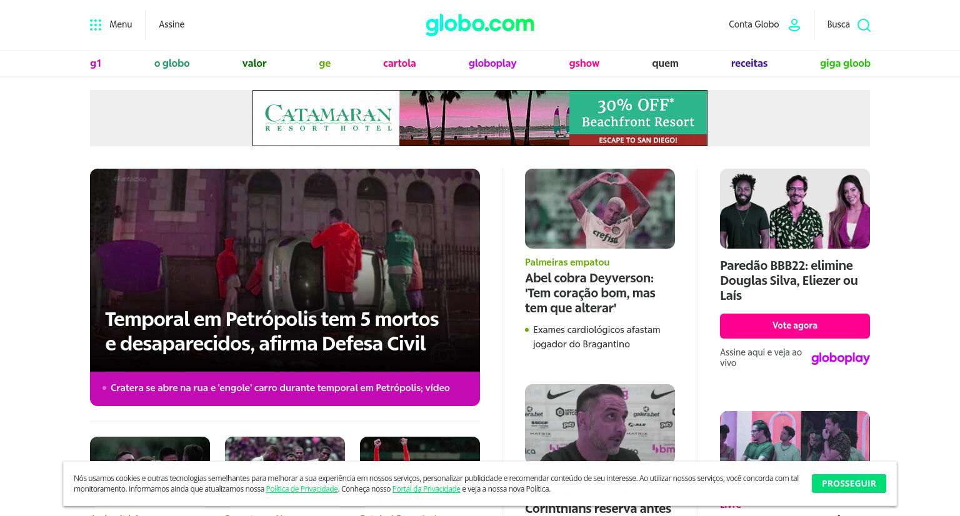This screenshot has width=960, height=516.
Task: Open the Temporal em Petrópolis headline
Action: tap(272, 331)
